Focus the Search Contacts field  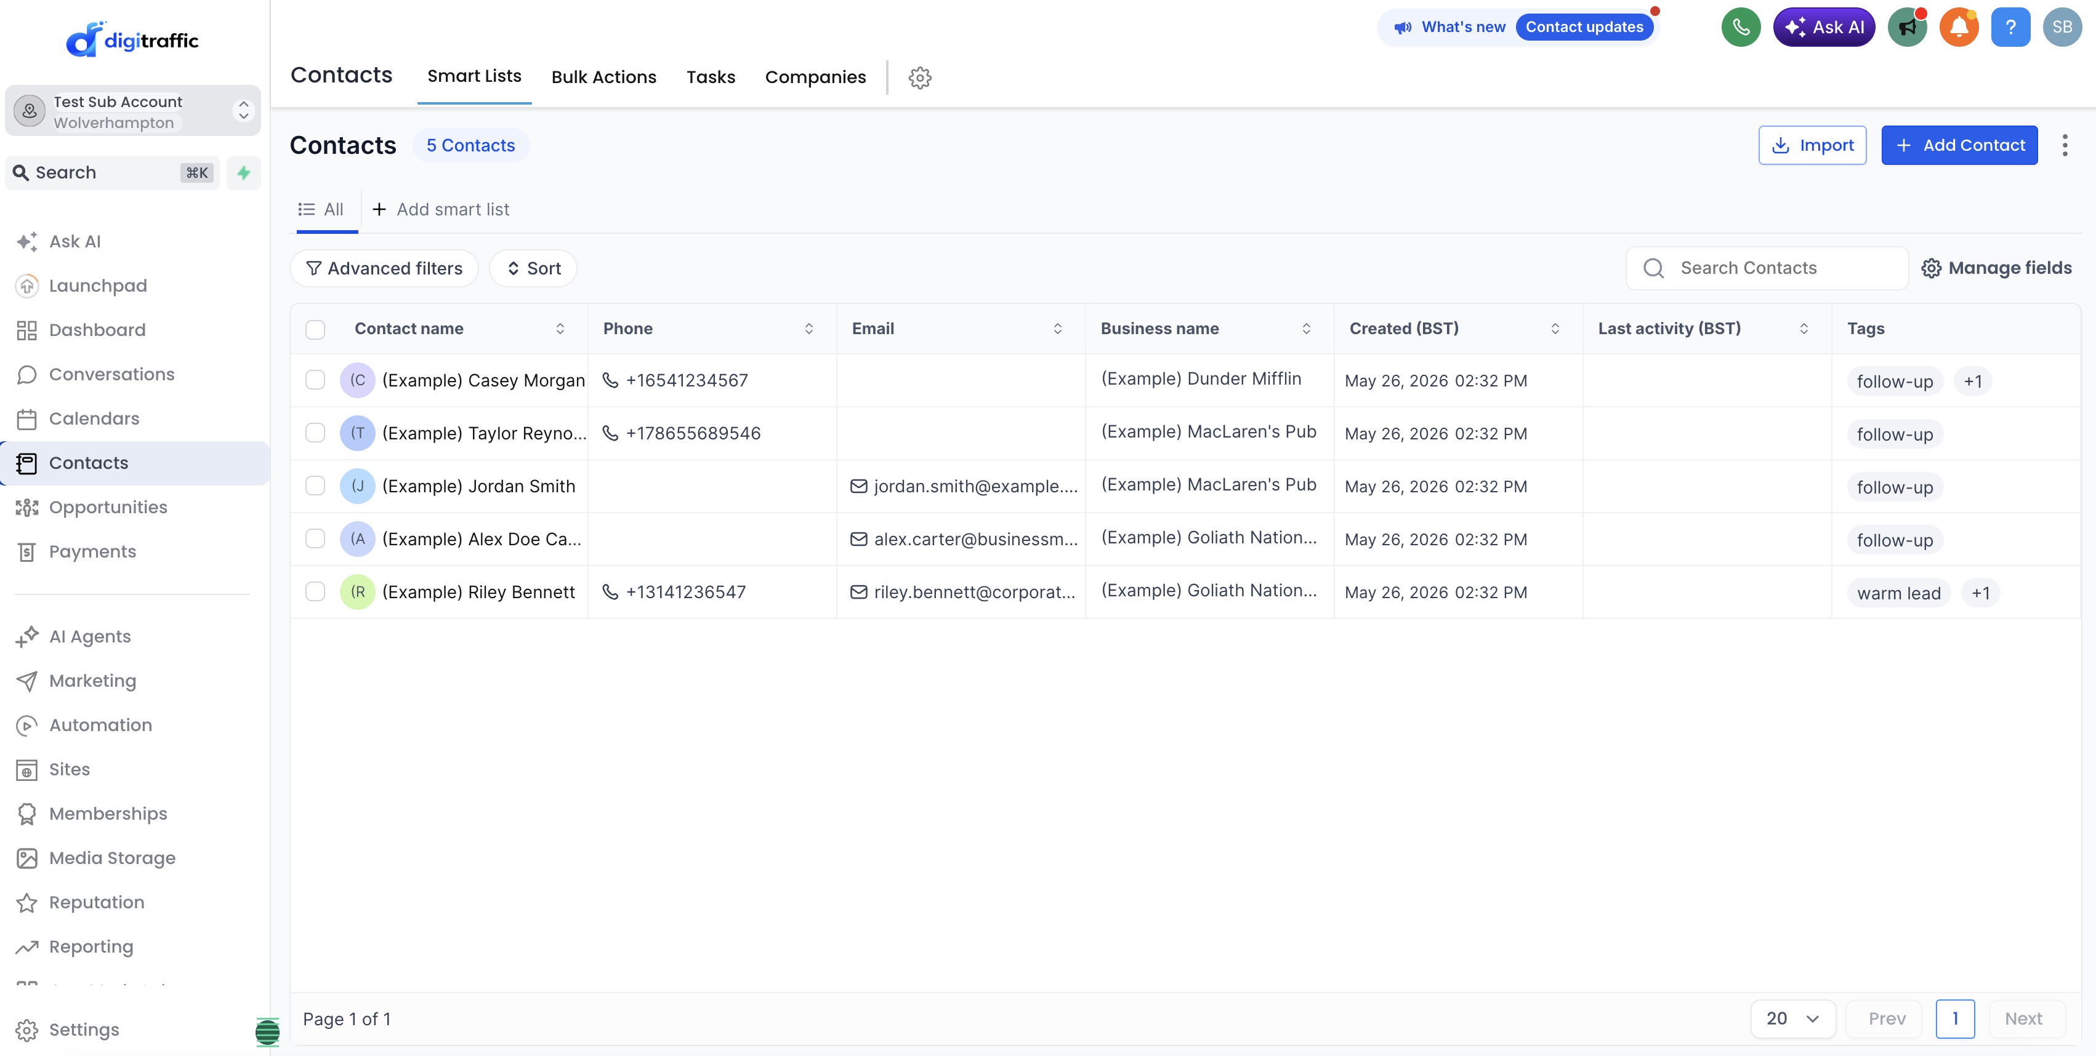(x=1767, y=268)
